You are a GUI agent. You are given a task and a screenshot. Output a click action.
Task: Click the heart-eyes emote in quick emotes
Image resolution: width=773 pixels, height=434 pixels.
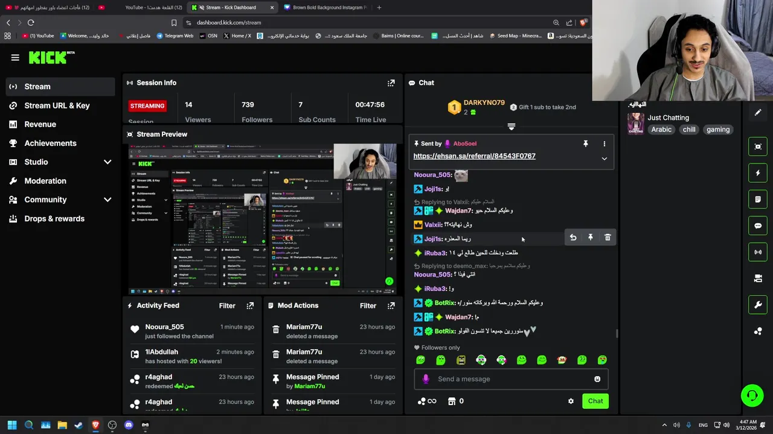click(x=602, y=360)
